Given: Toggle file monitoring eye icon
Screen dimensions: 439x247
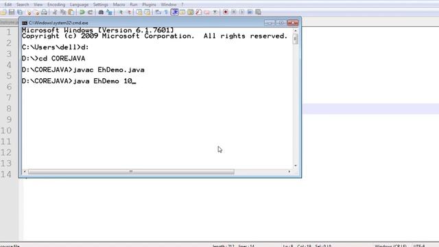Looking at the screenshot, I should [215, 12].
